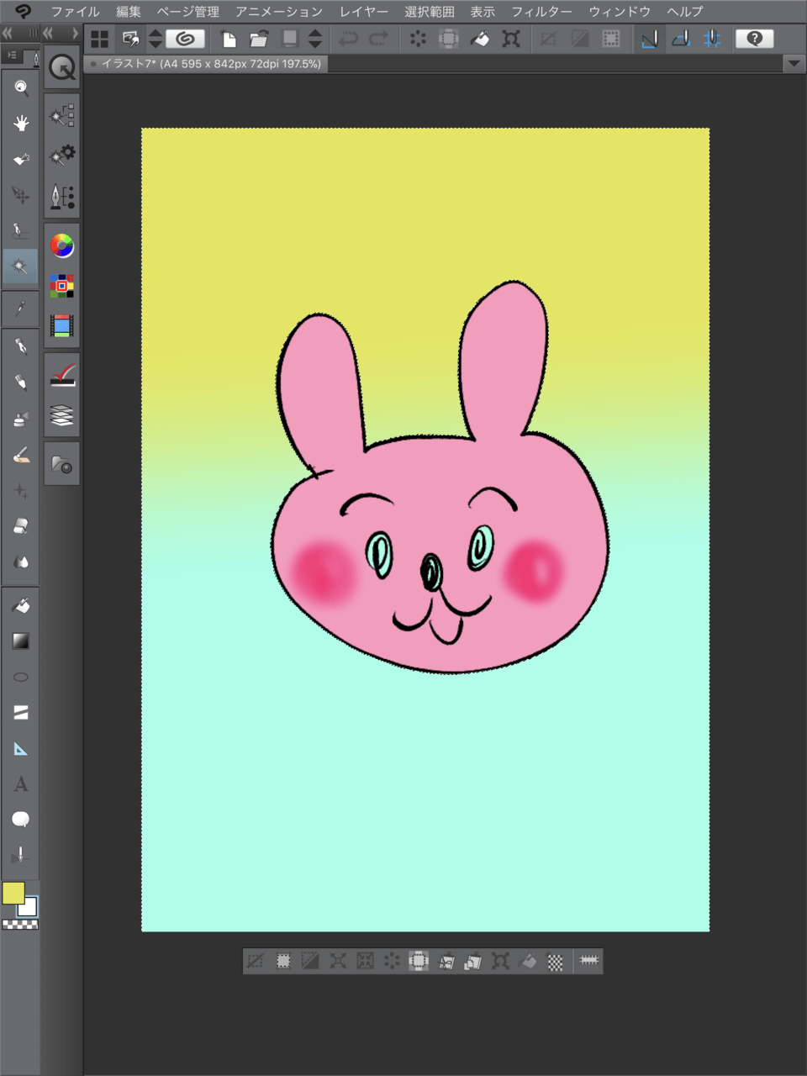Select the yellow main drawing color swatch
The image size is (807, 1076).
click(x=13, y=893)
